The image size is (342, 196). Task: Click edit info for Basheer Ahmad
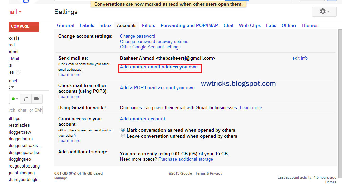pos(300,58)
